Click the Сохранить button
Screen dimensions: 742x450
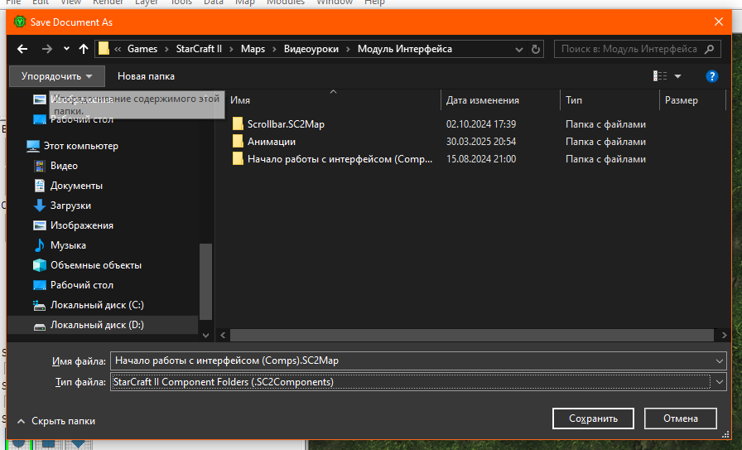(593, 419)
